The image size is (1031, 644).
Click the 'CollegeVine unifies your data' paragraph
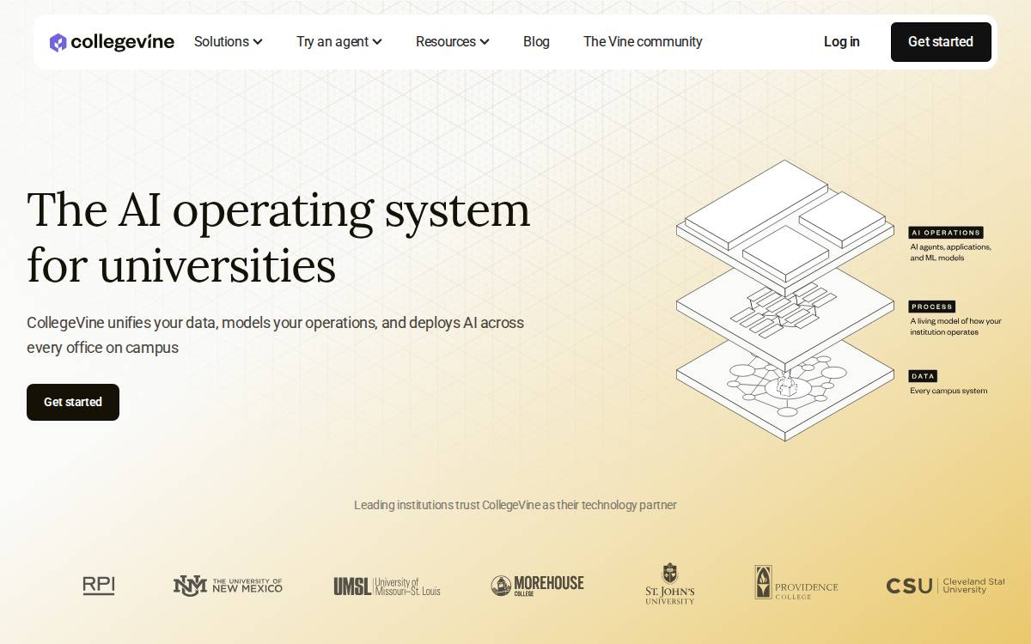(x=275, y=336)
